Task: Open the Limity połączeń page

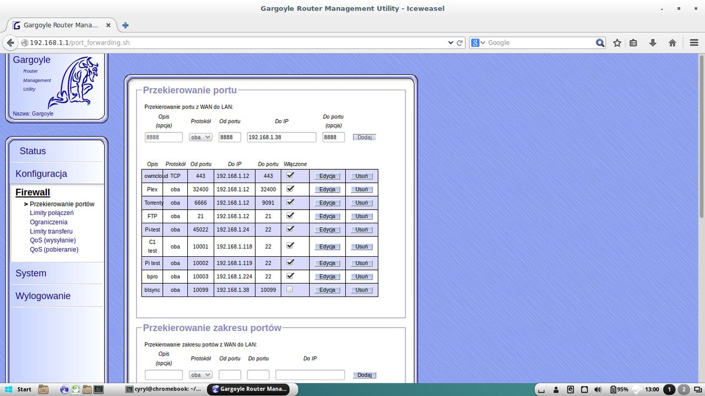Action: tap(52, 213)
